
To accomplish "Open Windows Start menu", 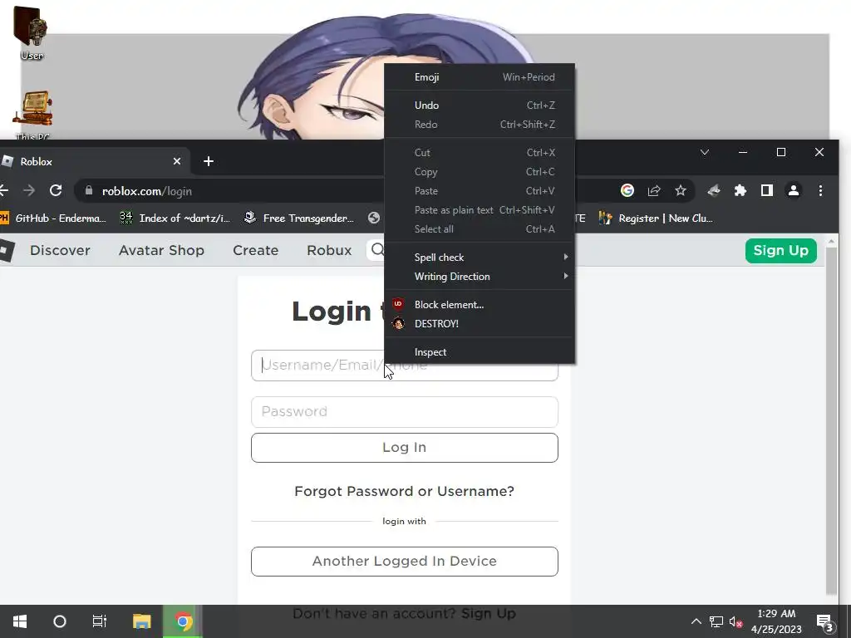I will click(20, 621).
